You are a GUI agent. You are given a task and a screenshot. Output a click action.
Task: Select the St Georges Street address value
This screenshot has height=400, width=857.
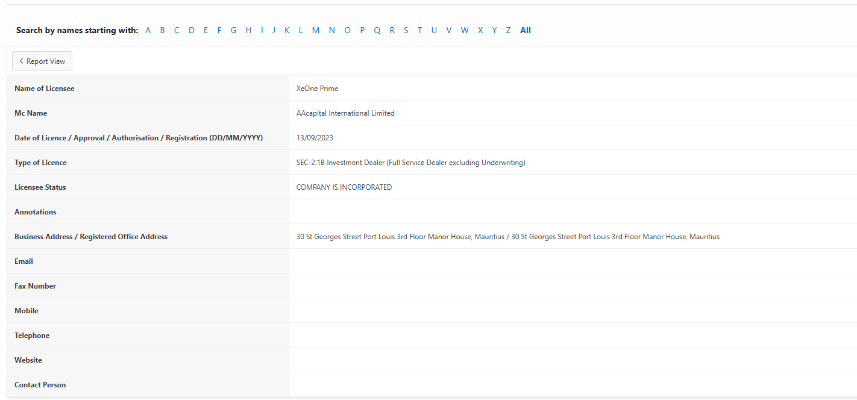click(508, 237)
